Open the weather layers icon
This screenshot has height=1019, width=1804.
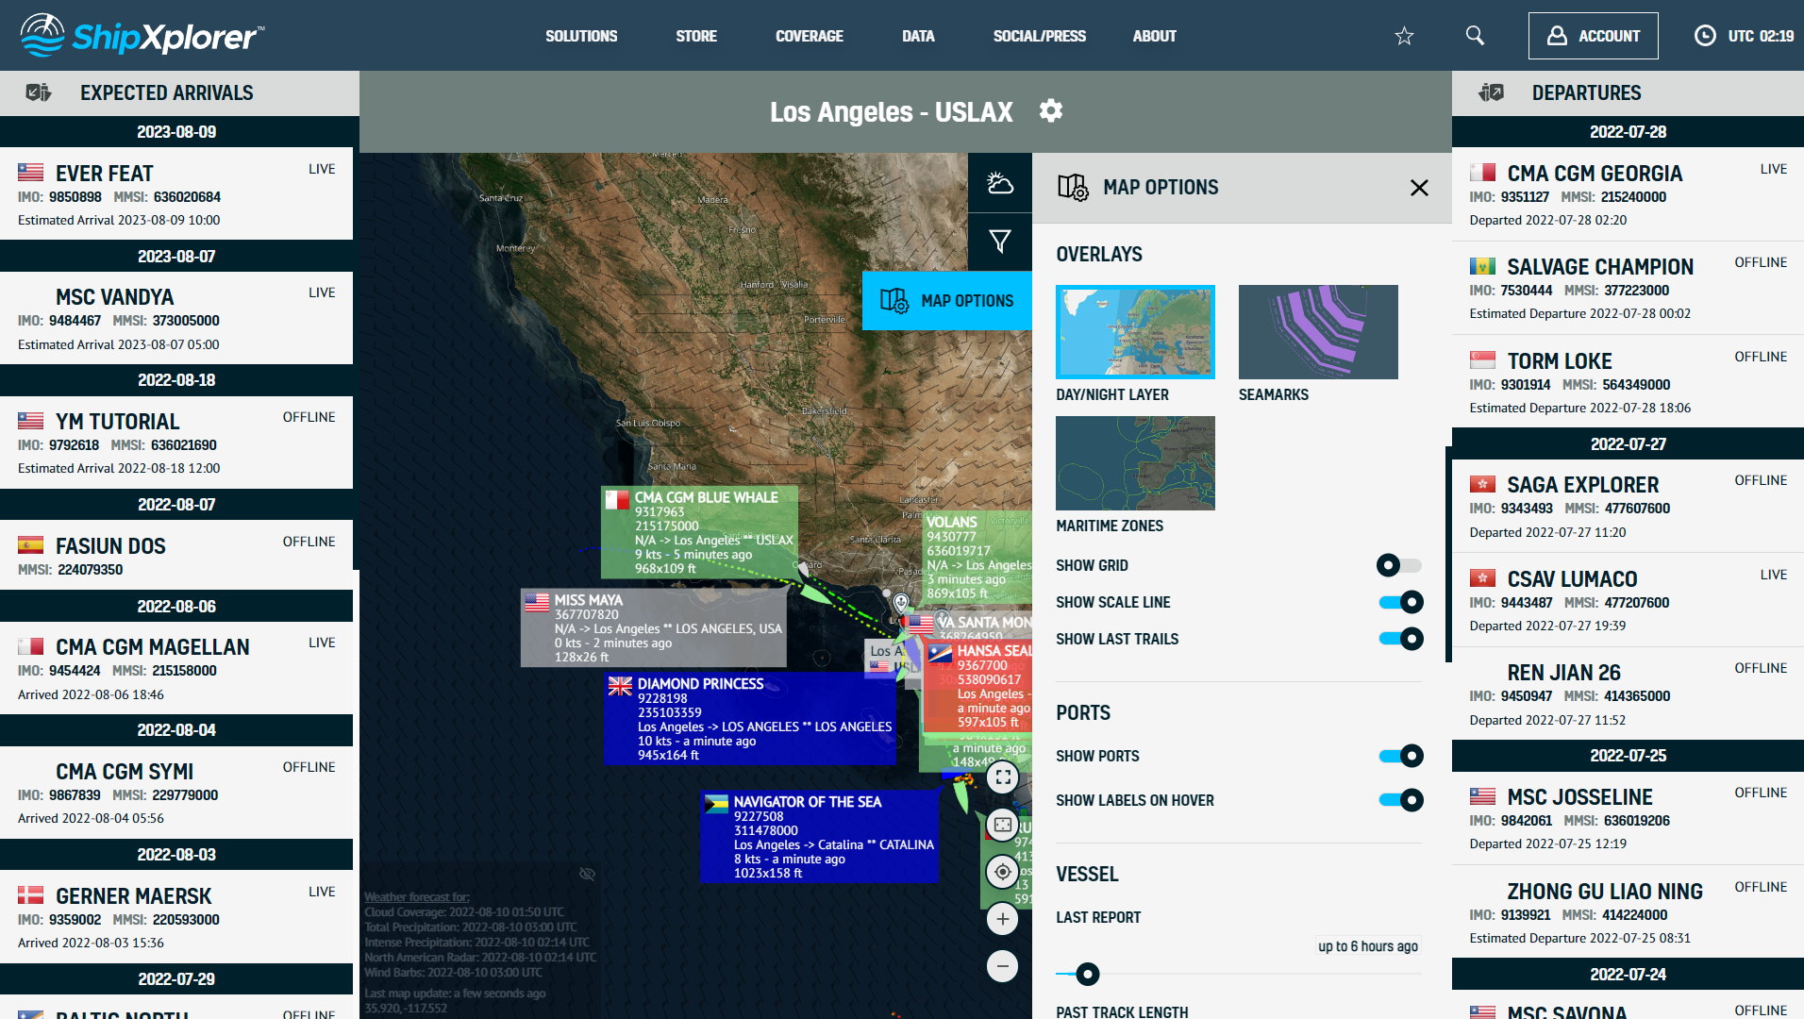pos(999,184)
